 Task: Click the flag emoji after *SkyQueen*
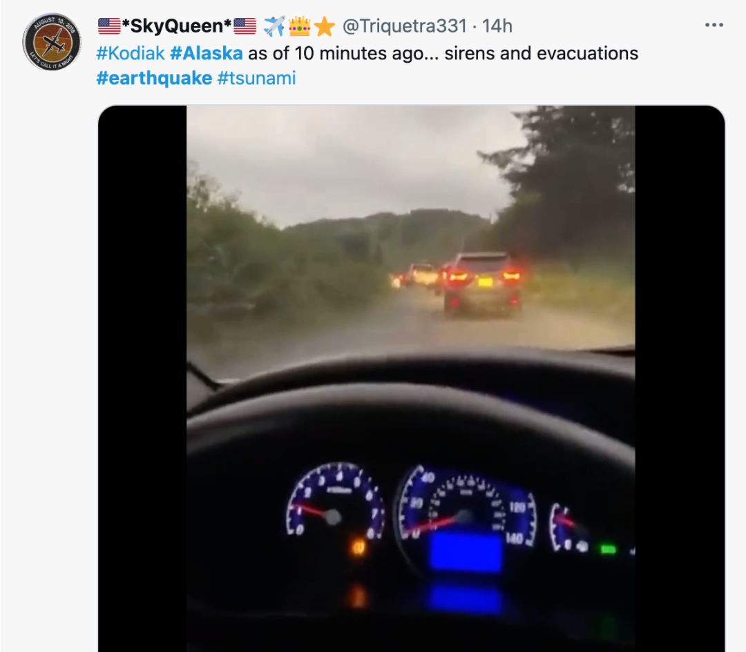(x=245, y=26)
